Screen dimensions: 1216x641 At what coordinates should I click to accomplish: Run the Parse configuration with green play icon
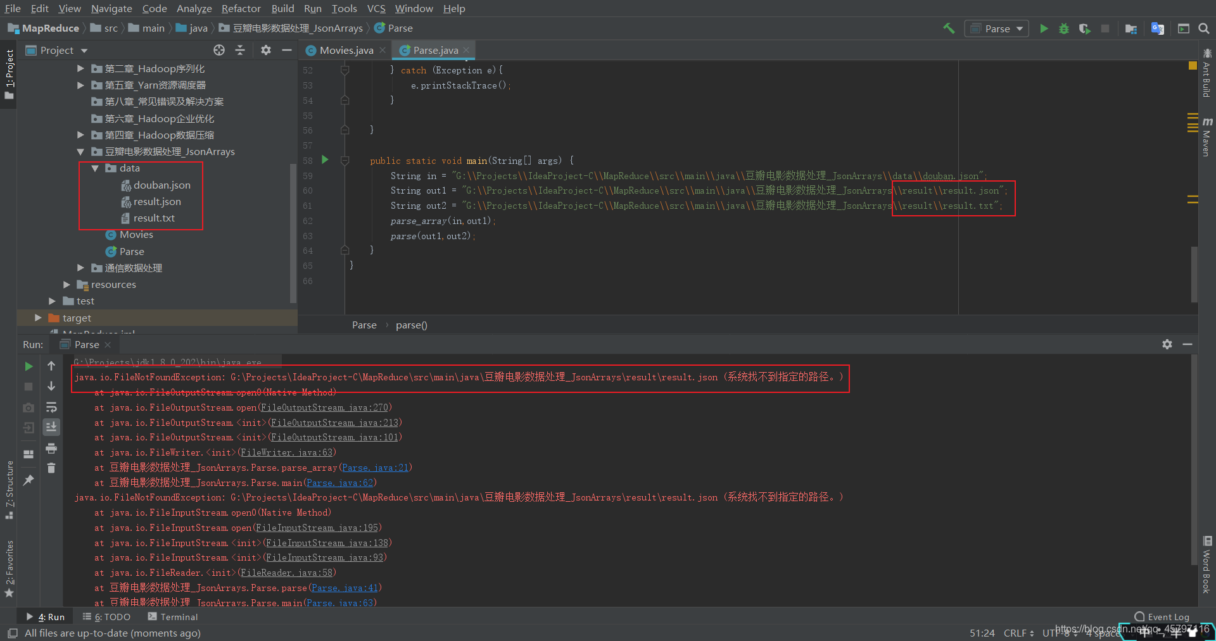click(x=1044, y=28)
